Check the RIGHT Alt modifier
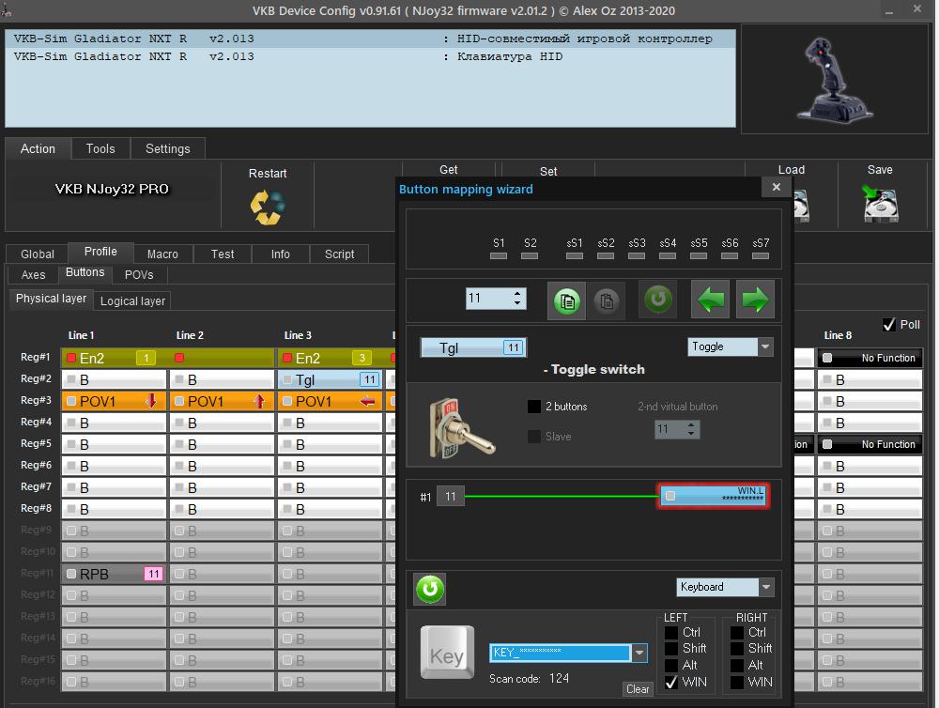Viewport: 939px width, 708px height. point(737,666)
